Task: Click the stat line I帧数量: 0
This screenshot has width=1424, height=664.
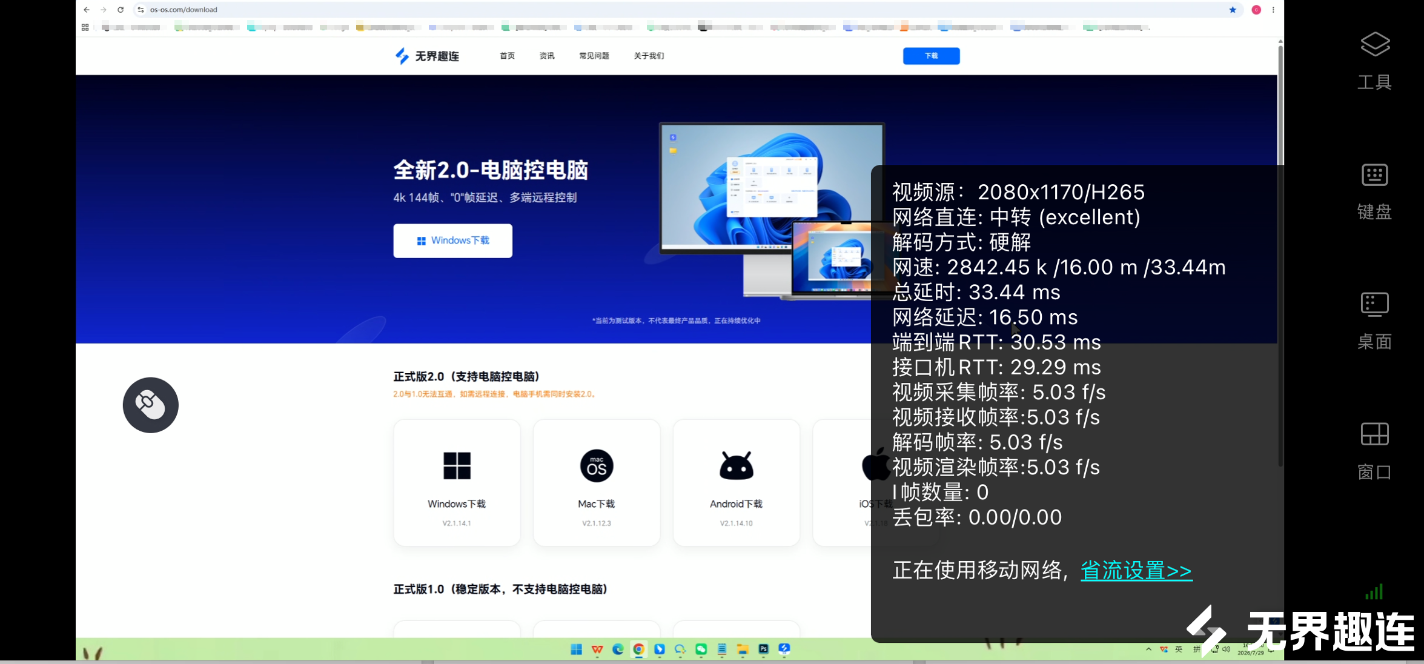Action: (941, 492)
